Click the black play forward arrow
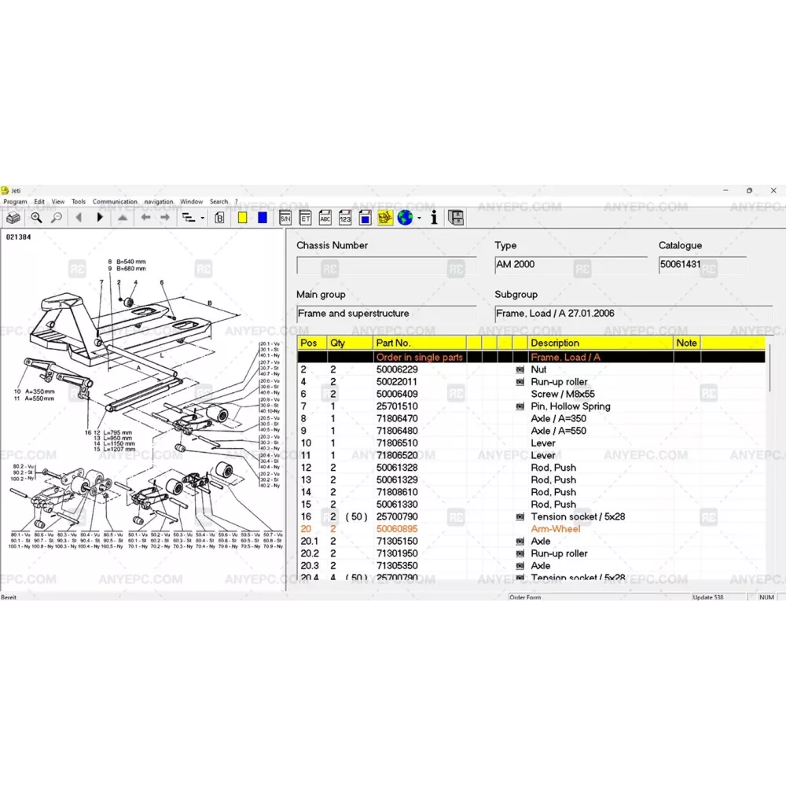This screenshot has width=786, height=786. (100, 218)
